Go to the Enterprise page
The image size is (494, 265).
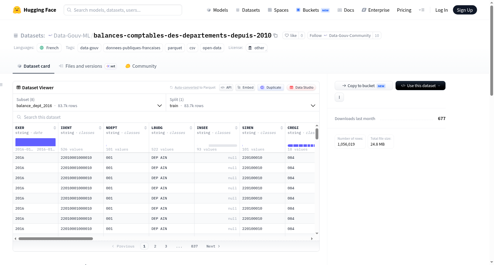375,10
